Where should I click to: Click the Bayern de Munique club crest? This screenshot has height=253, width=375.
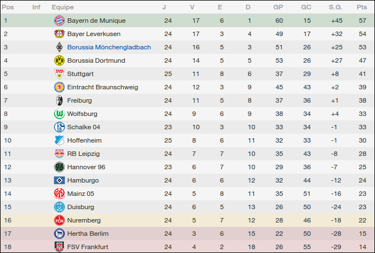click(x=59, y=21)
